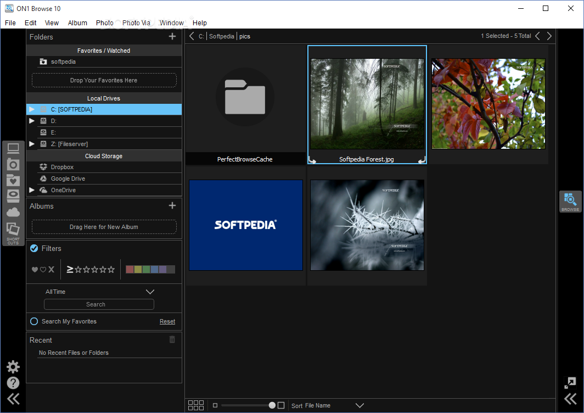Expand the OneDrive tree item
The height and width of the screenshot is (413, 584).
32,190
